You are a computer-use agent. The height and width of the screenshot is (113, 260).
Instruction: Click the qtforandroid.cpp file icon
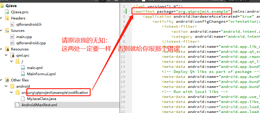pos(12,43)
